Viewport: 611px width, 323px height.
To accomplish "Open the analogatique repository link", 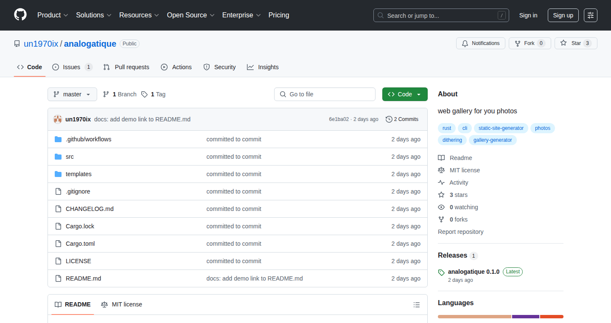I will coord(90,44).
